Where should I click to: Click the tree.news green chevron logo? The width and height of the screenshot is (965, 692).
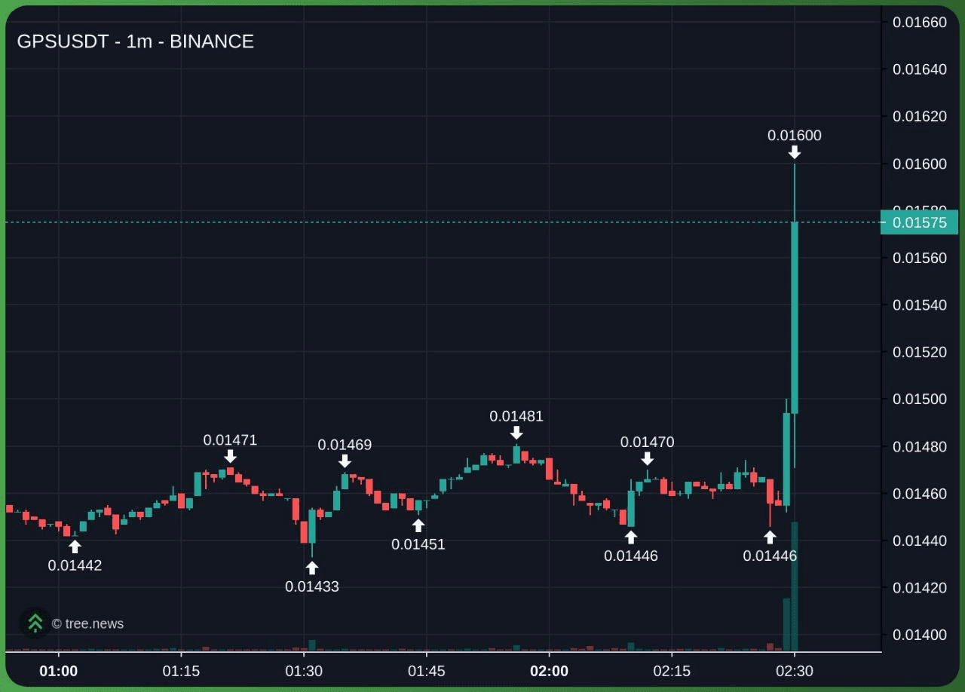click(35, 623)
